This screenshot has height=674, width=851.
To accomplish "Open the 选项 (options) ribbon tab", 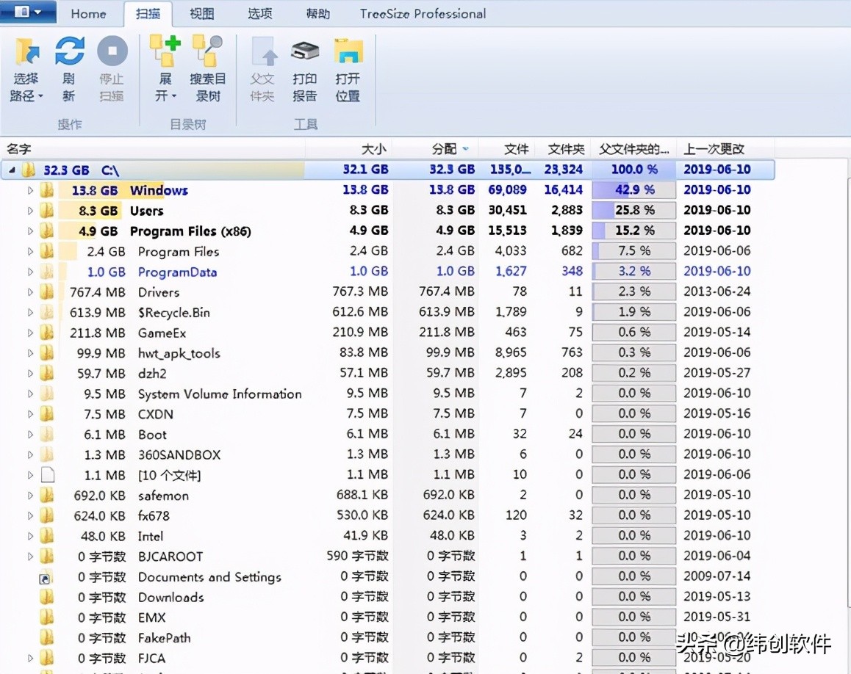I will [x=259, y=14].
